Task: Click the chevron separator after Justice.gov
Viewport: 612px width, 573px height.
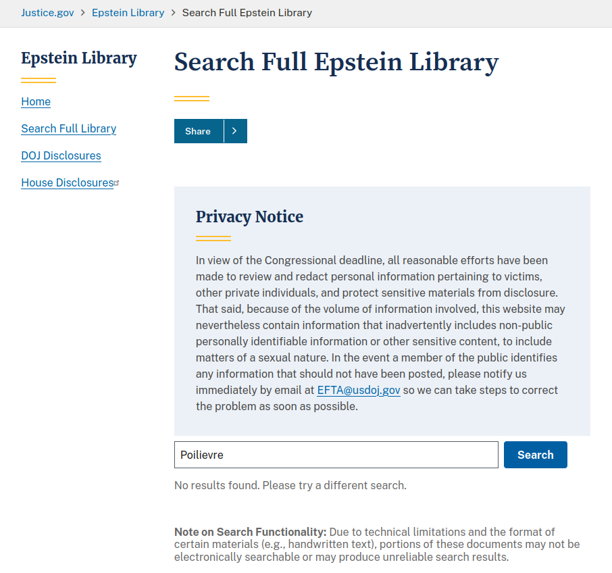Action: 83,13
